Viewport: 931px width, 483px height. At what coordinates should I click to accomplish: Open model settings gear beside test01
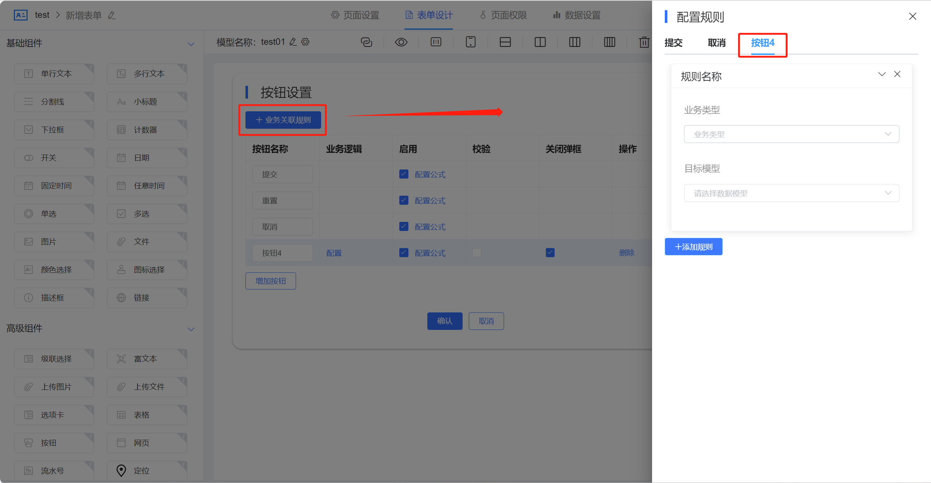coord(305,42)
